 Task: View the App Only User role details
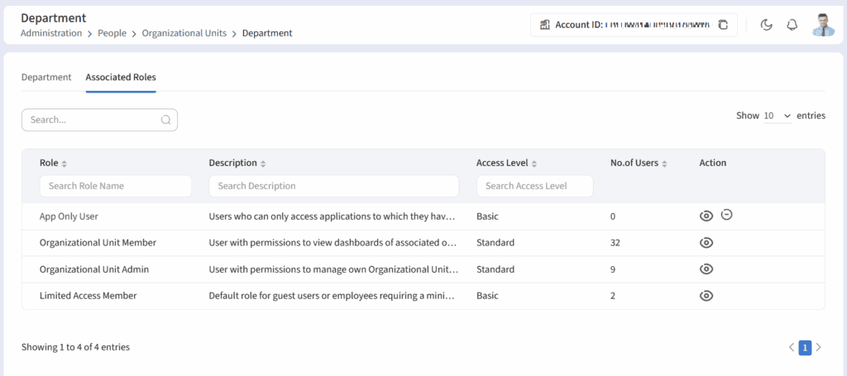coord(706,217)
